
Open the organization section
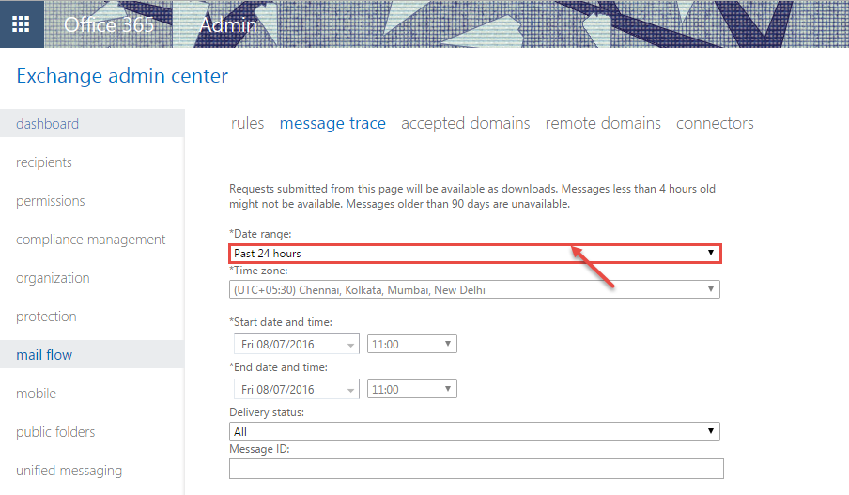[53, 278]
